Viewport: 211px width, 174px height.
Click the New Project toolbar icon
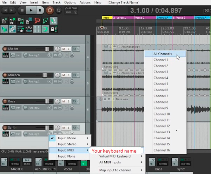click(x=4, y=21)
